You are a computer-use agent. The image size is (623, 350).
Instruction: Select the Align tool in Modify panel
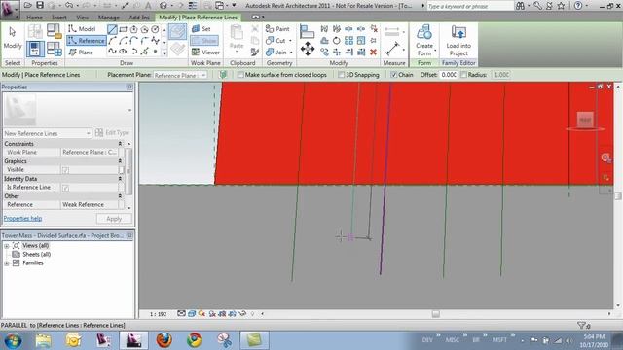click(x=308, y=31)
